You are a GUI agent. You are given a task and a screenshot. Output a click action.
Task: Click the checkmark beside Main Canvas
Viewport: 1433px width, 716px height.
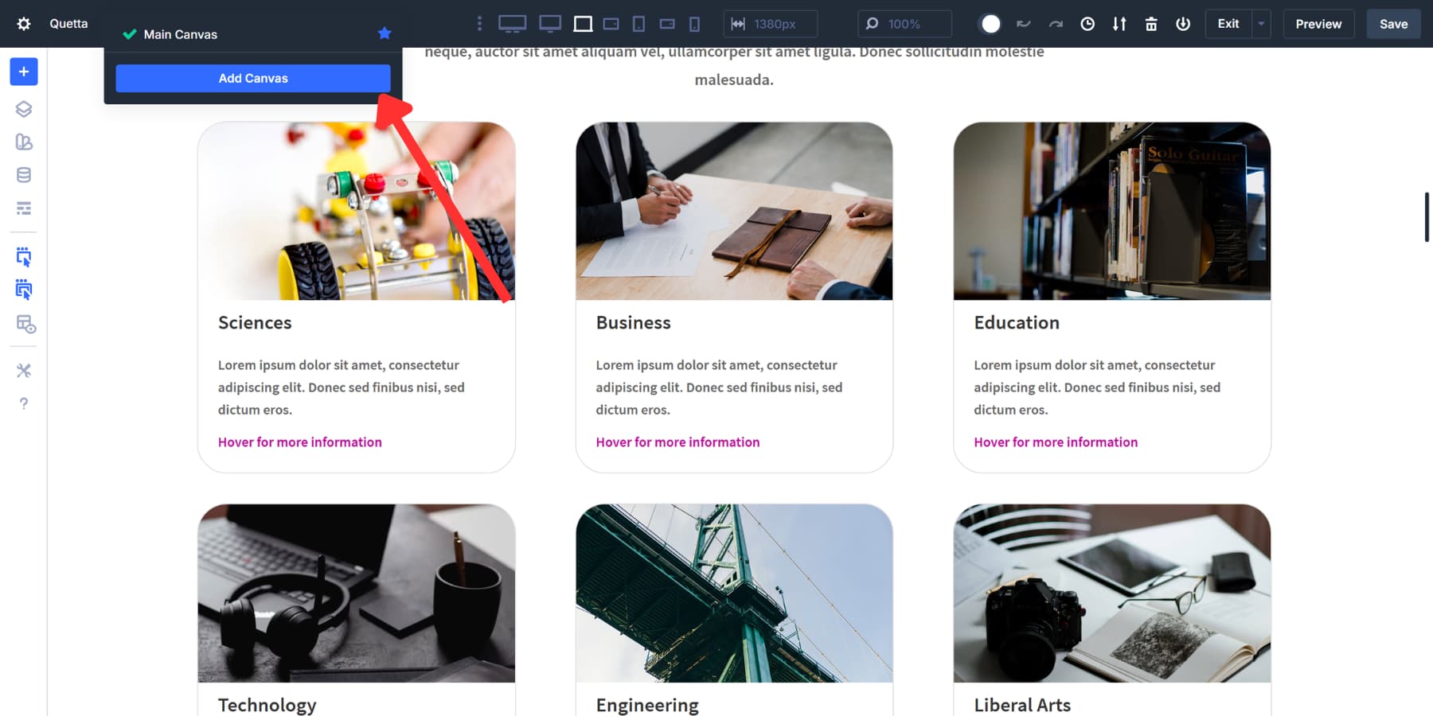(128, 34)
